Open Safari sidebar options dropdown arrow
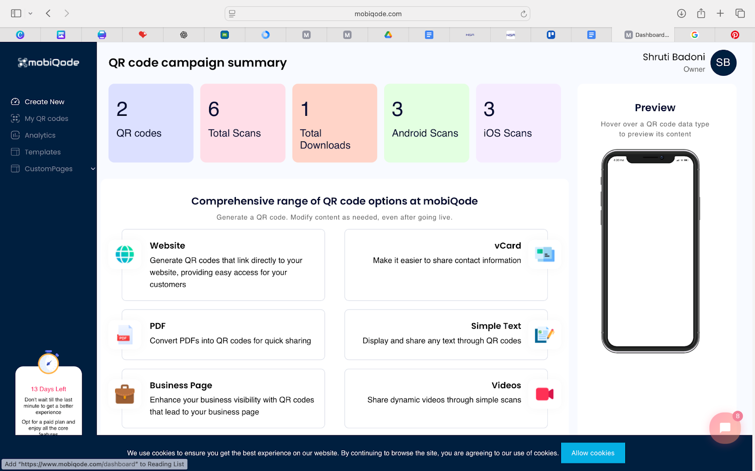Screen dimensions: 755x471 [30, 14]
